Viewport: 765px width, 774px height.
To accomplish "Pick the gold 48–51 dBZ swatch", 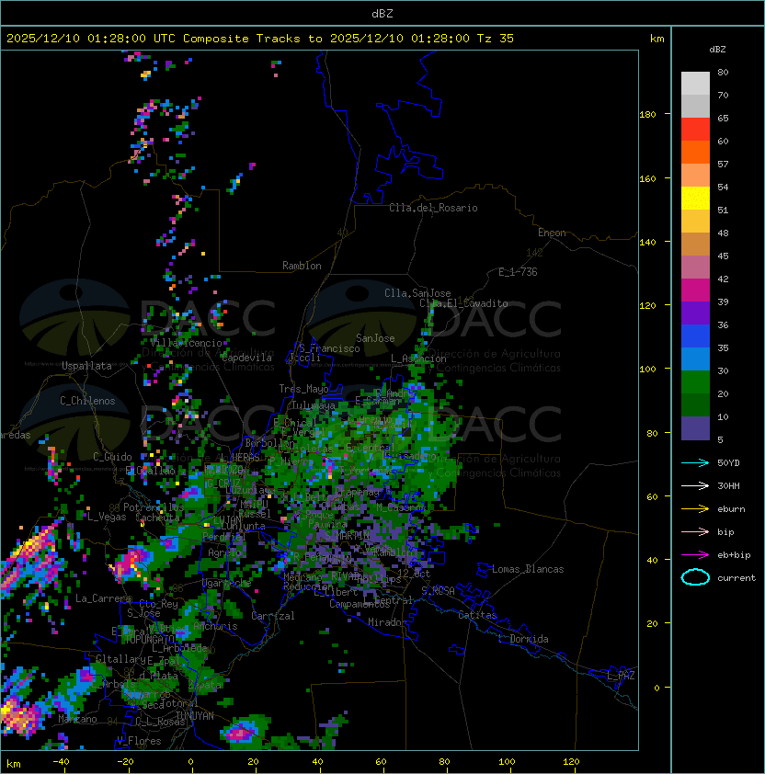I will tap(695, 222).
